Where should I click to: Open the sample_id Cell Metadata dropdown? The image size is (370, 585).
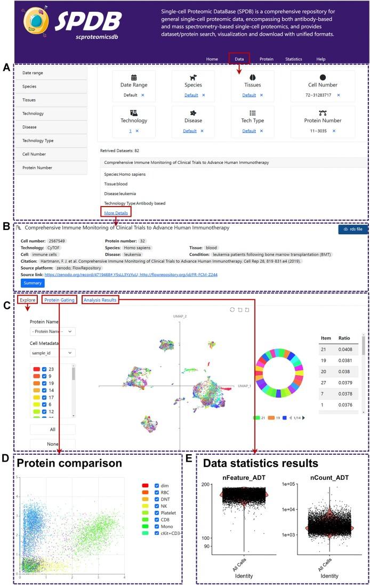pos(53,353)
